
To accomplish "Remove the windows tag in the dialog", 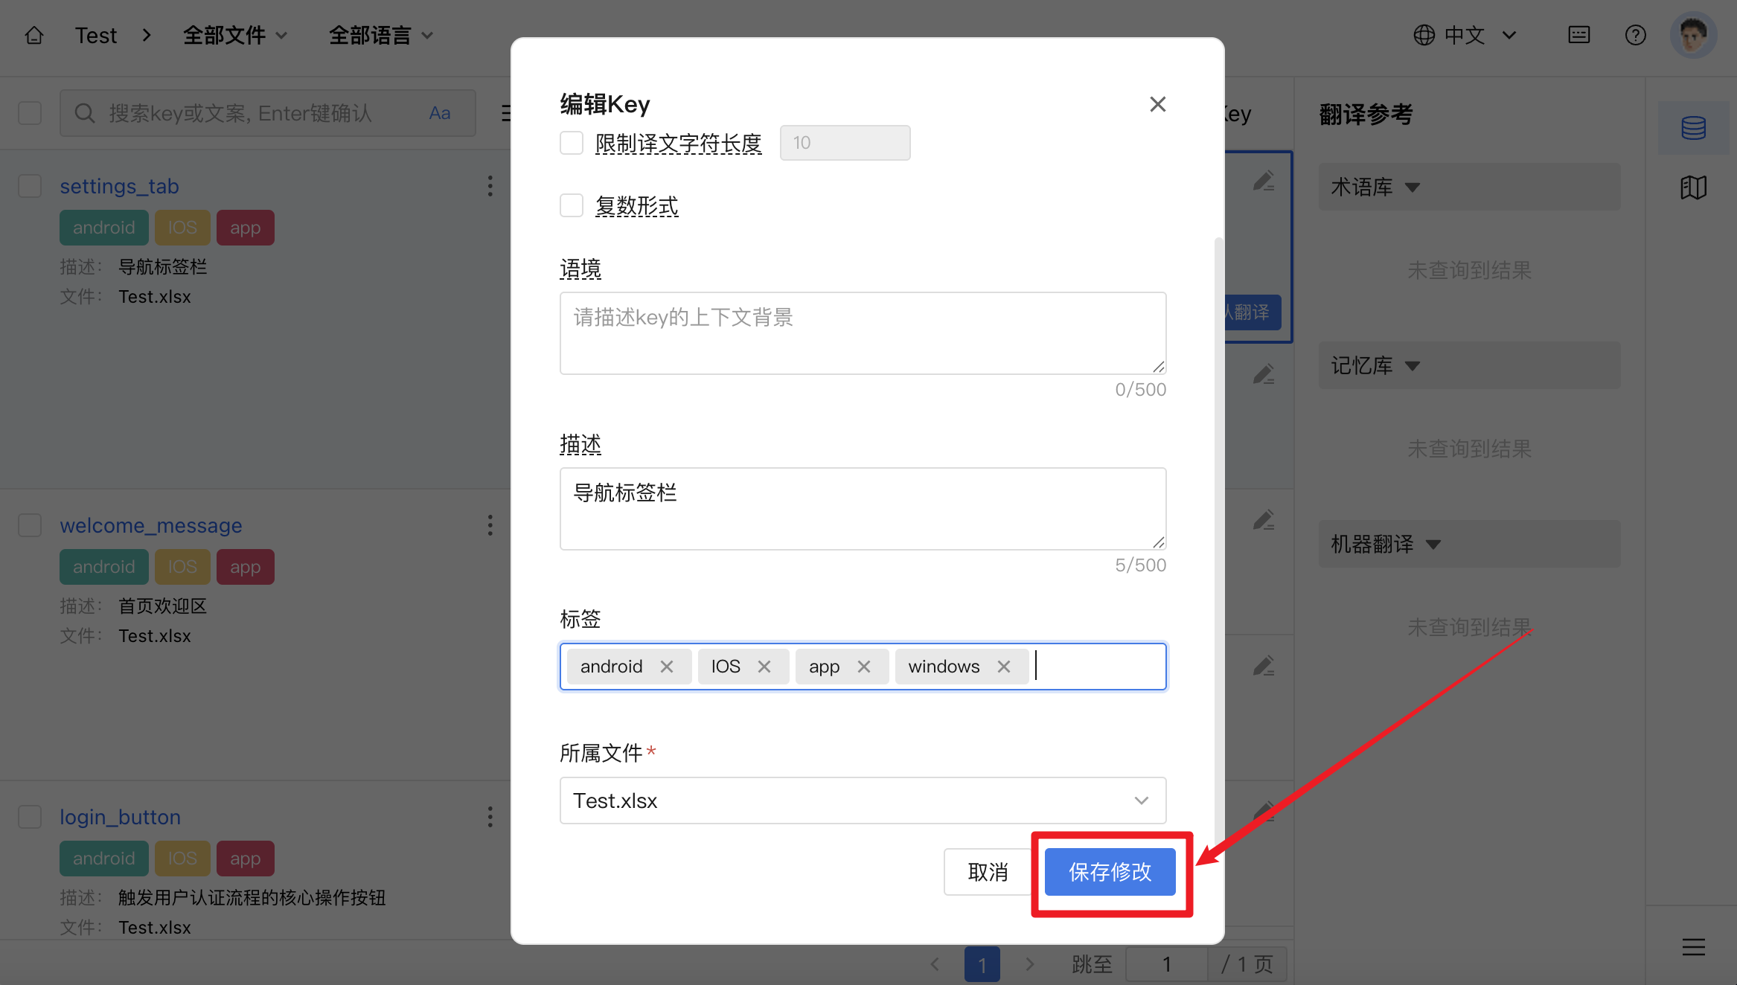I will (1004, 667).
